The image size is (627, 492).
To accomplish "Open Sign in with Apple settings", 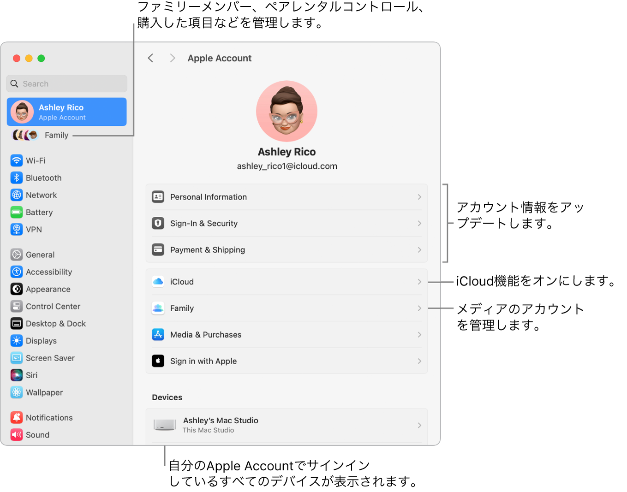I will 287,361.
